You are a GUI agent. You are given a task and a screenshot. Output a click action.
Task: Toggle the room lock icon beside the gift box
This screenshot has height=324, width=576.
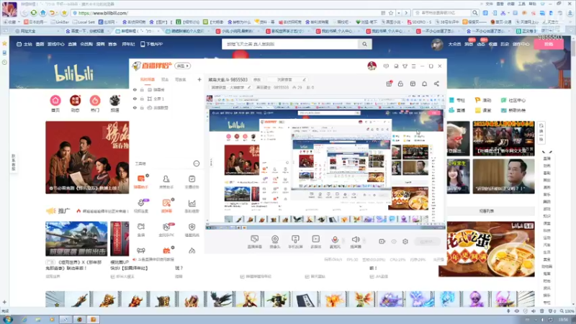(400, 84)
